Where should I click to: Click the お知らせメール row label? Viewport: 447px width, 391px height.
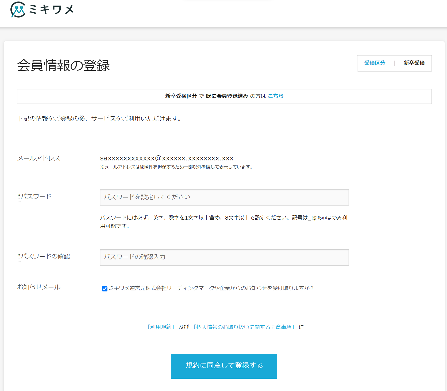(x=39, y=287)
